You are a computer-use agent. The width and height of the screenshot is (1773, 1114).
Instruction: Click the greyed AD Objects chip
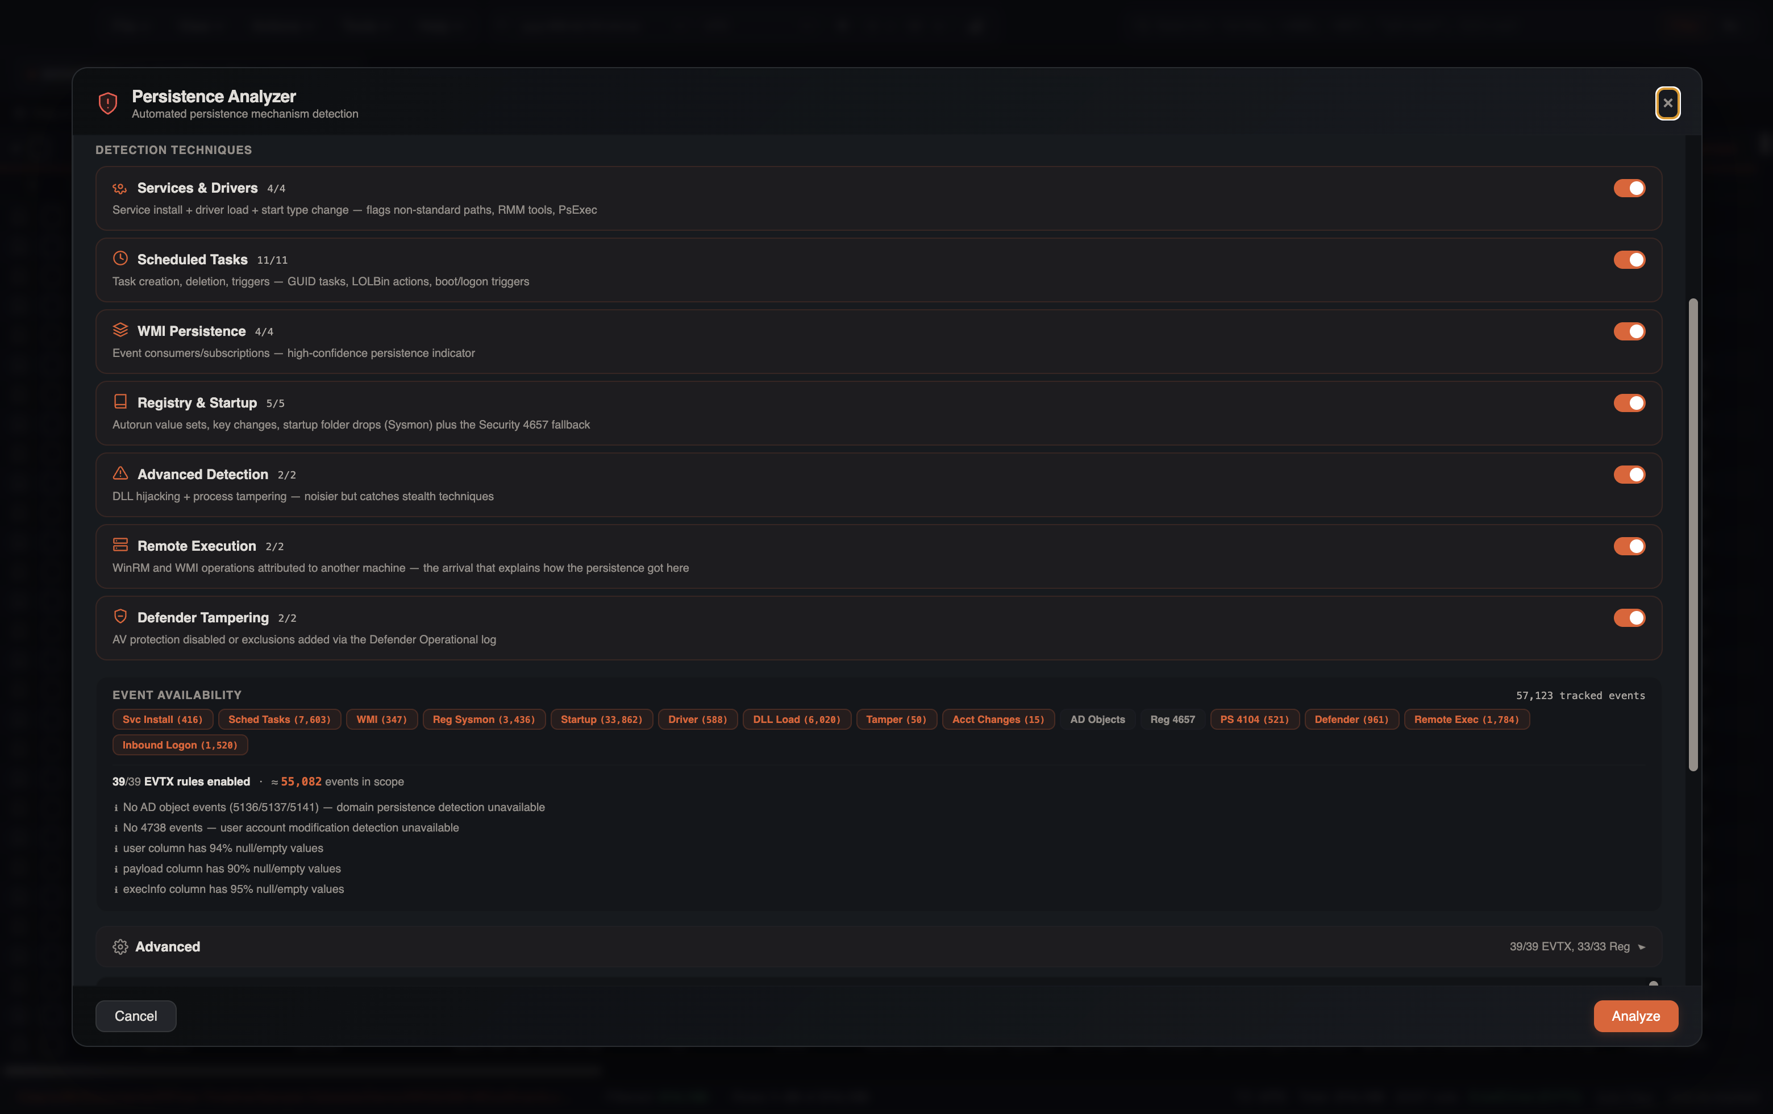tap(1097, 720)
